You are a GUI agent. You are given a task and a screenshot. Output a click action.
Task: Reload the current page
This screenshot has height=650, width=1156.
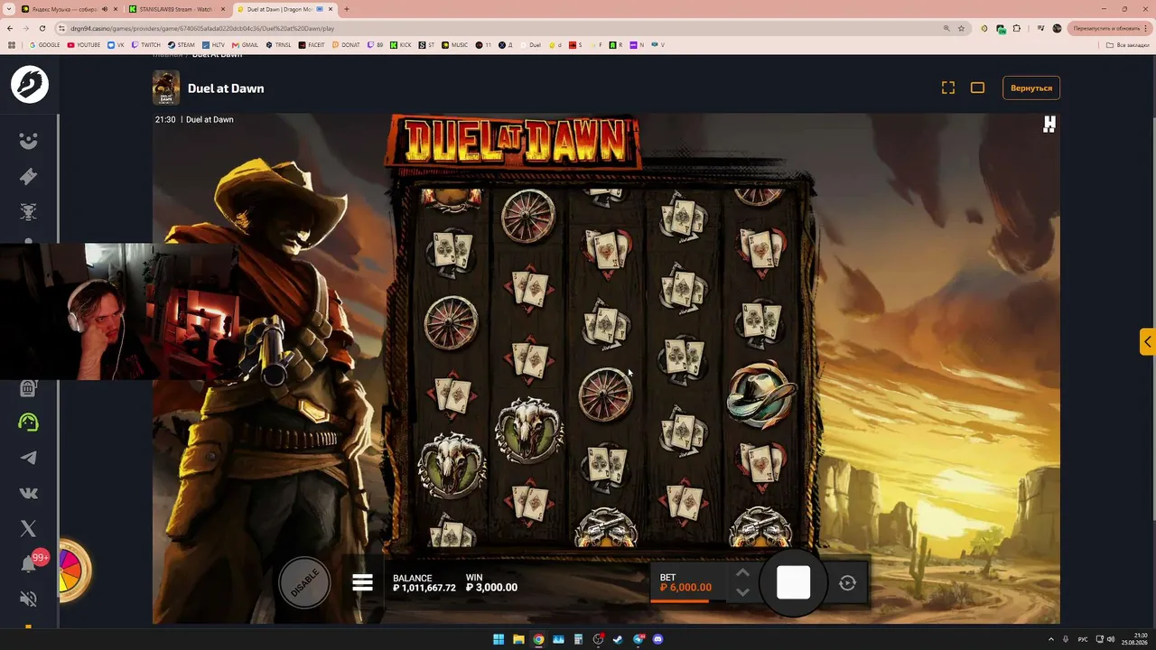pos(42,28)
